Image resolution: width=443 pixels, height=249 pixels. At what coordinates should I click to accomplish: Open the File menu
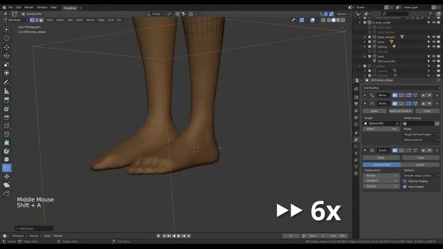10,8
